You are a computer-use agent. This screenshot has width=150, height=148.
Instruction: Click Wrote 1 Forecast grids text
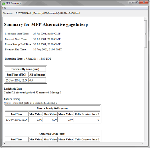pyautogui.click(x=31, y=103)
